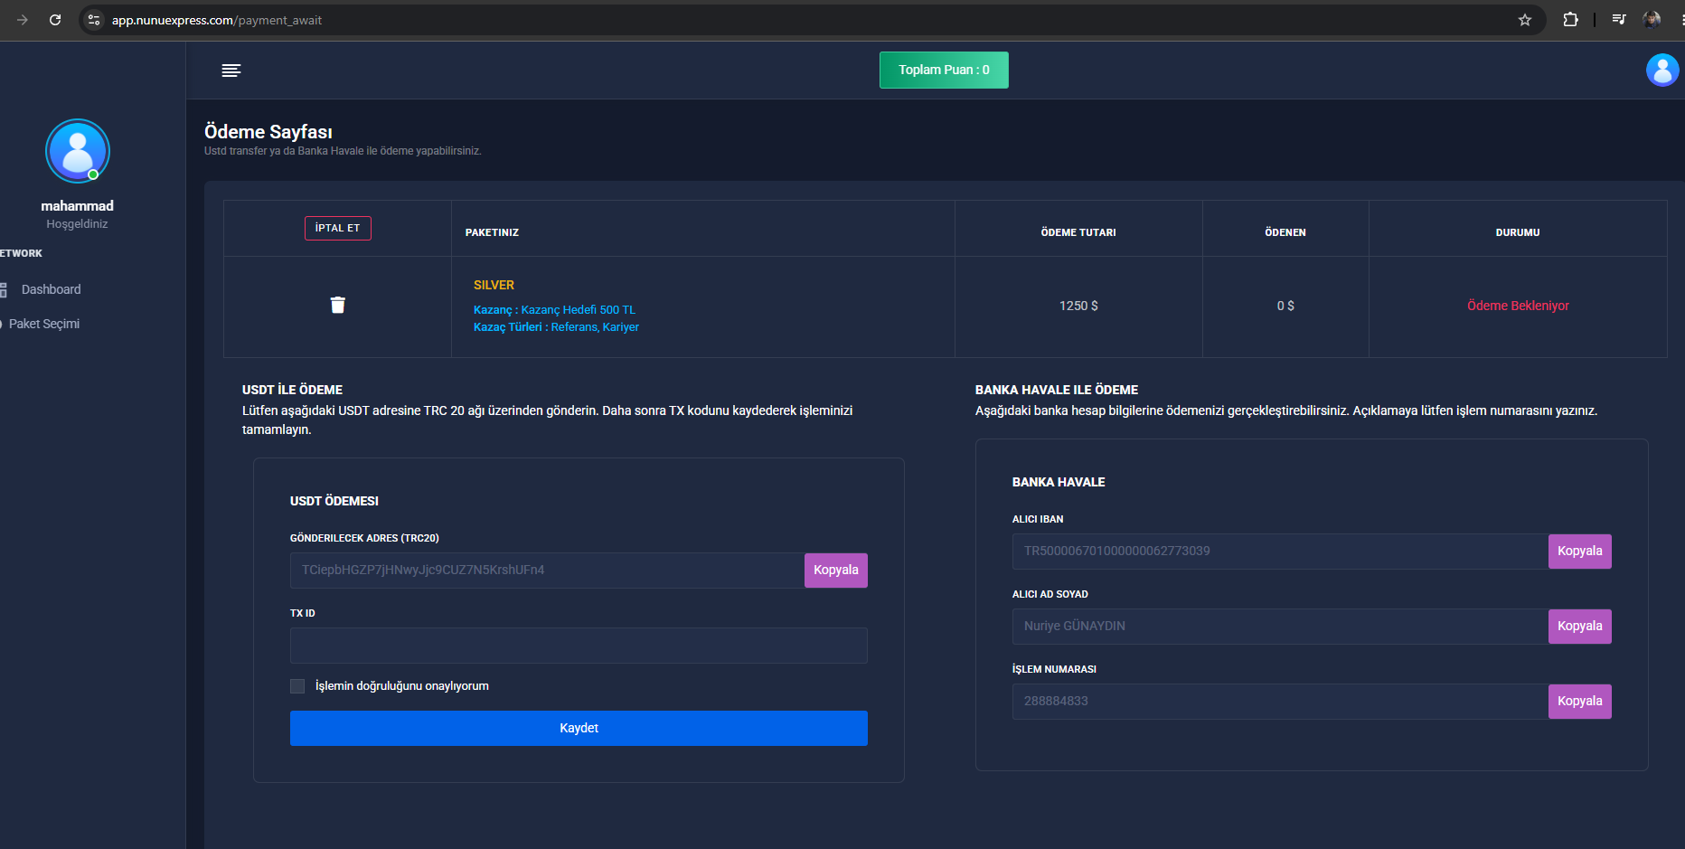
Task: Reload the page with the refresh icon
Action: [x=55, y=20]
